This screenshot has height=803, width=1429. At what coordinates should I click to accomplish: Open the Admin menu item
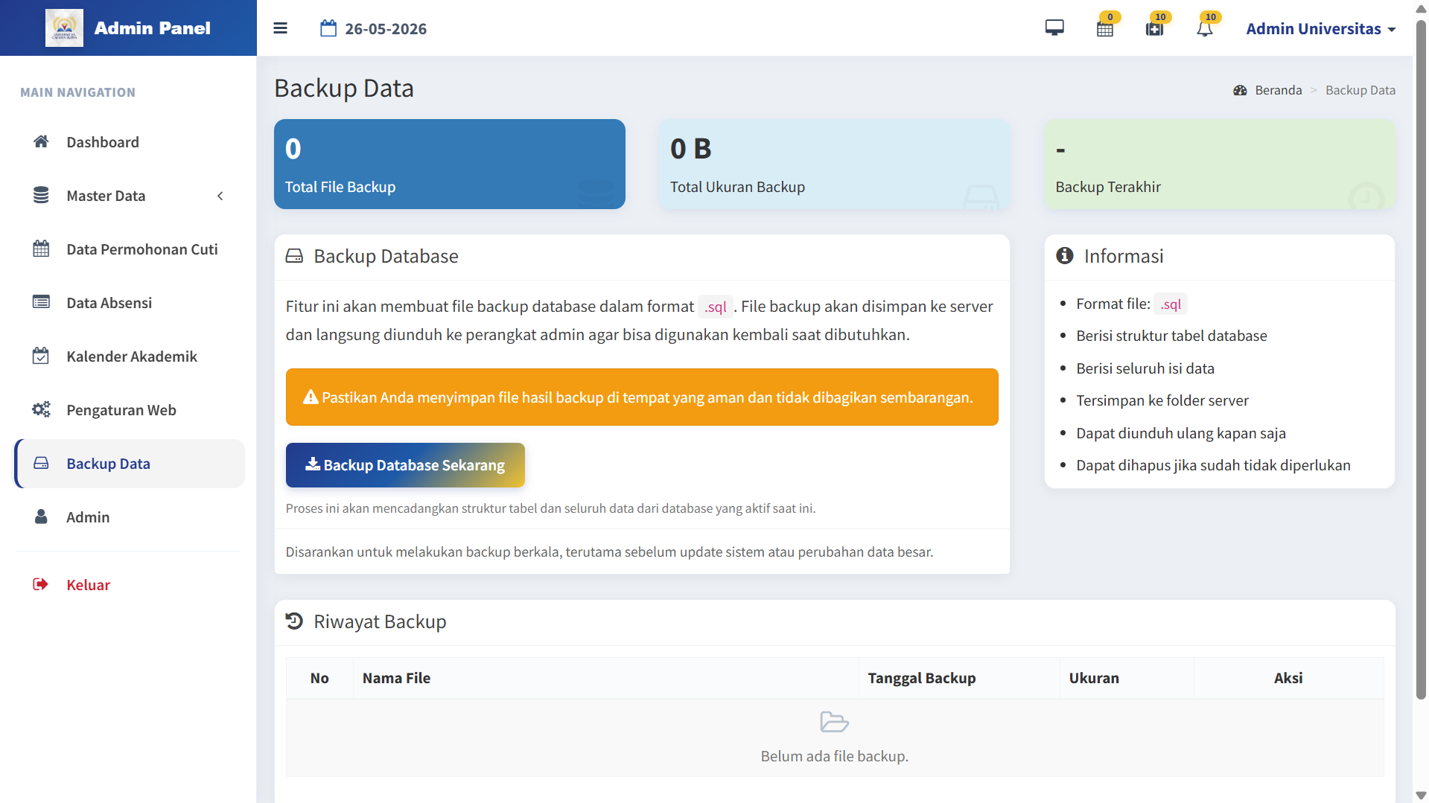pyautogui.click(x=130, y=517)
